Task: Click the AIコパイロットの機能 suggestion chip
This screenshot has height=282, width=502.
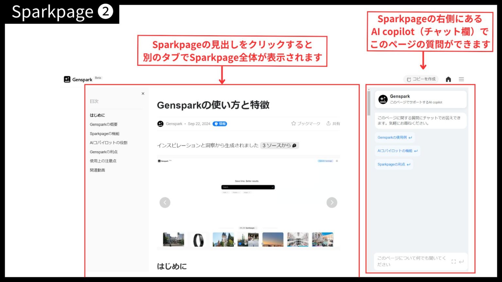Action: [397, 151]
